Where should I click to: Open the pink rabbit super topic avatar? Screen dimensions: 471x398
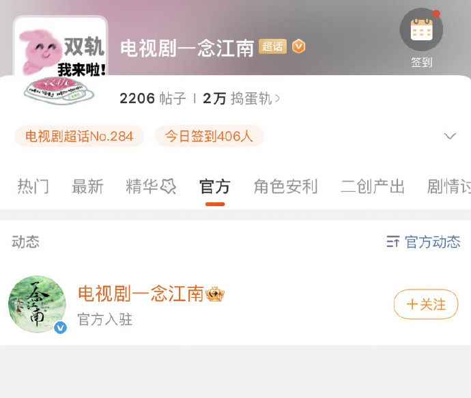(60, 61)
